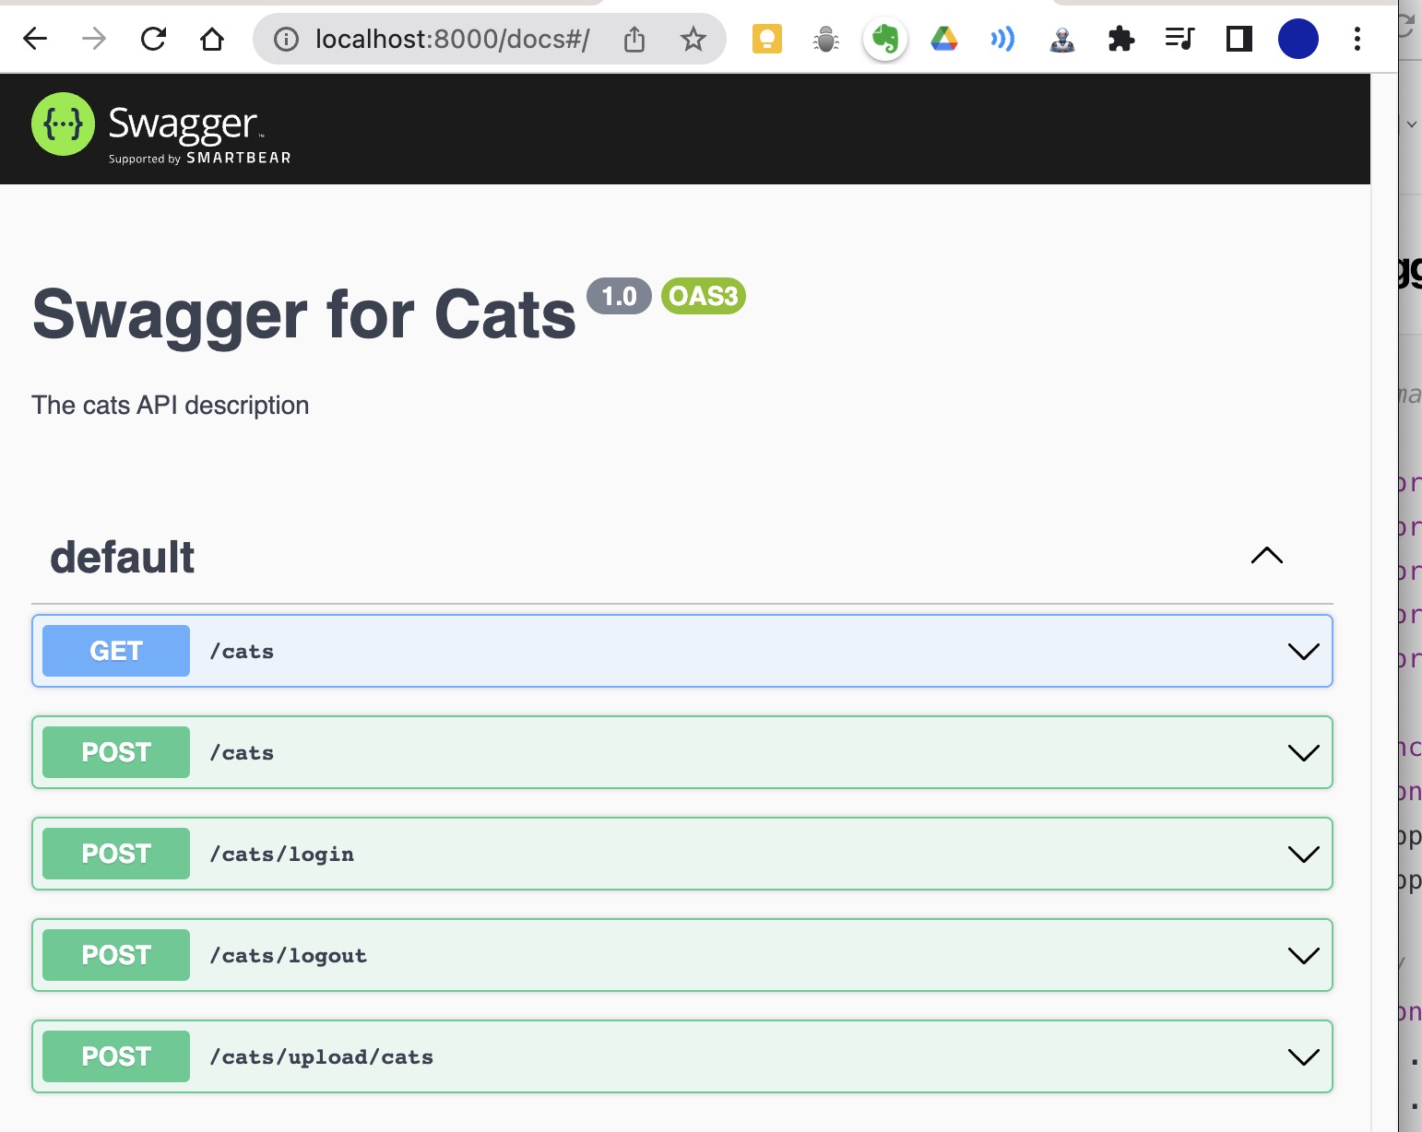Viewport: 1422px width, 1132px height.
Task: Click the localhost:8000/docs address field
Action: [452, 39]
